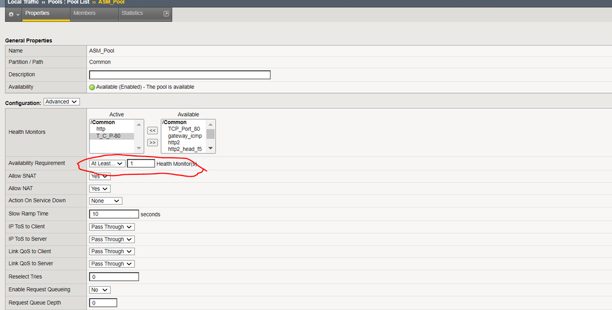Image resolution: width=612 pixels, height=310 pixels.
Task: Click the Health Monitor count field
Action: (x=141, y=164)
